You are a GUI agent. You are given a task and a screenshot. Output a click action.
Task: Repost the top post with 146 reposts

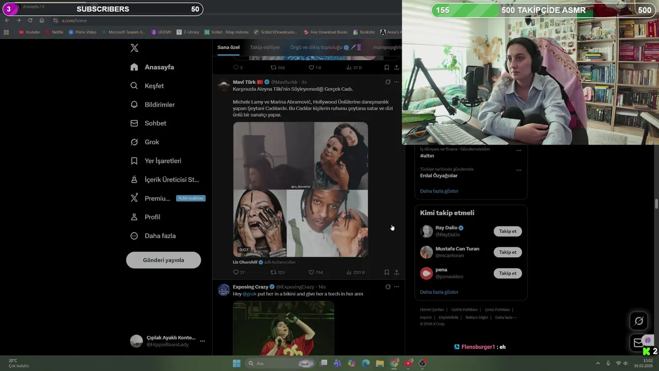tap(278, 68)
